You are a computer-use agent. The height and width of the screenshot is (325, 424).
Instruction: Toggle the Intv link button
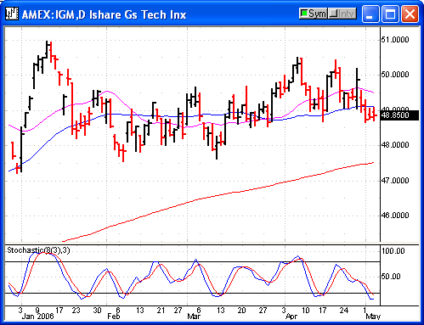click(x=342, y=14)
